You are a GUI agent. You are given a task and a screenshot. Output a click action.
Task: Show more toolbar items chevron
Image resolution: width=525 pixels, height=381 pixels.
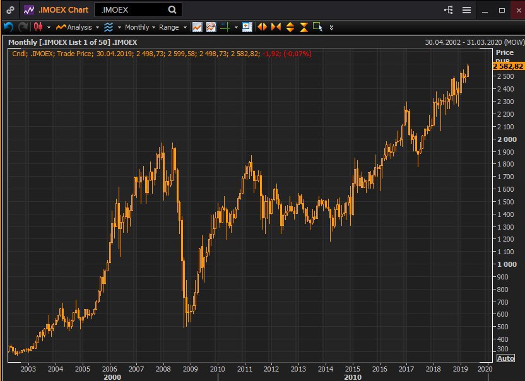(331, 28)
